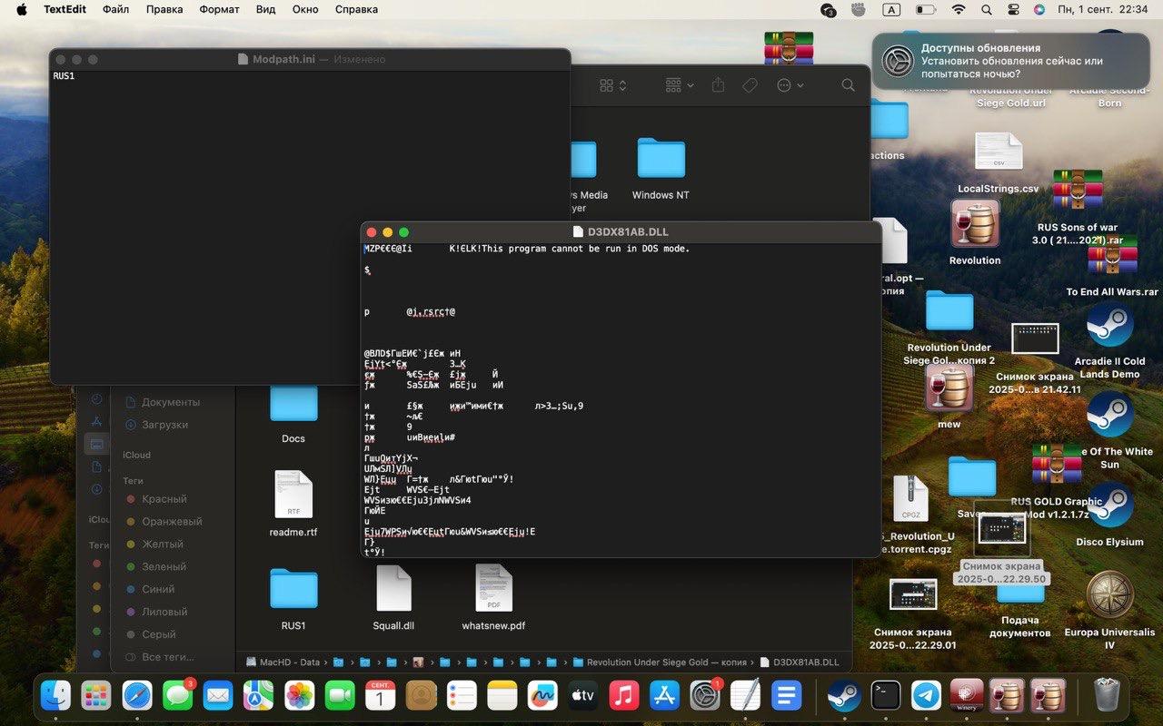Open Music app in the Dock
Screen dimensions: 1163x726
[623, 696]
